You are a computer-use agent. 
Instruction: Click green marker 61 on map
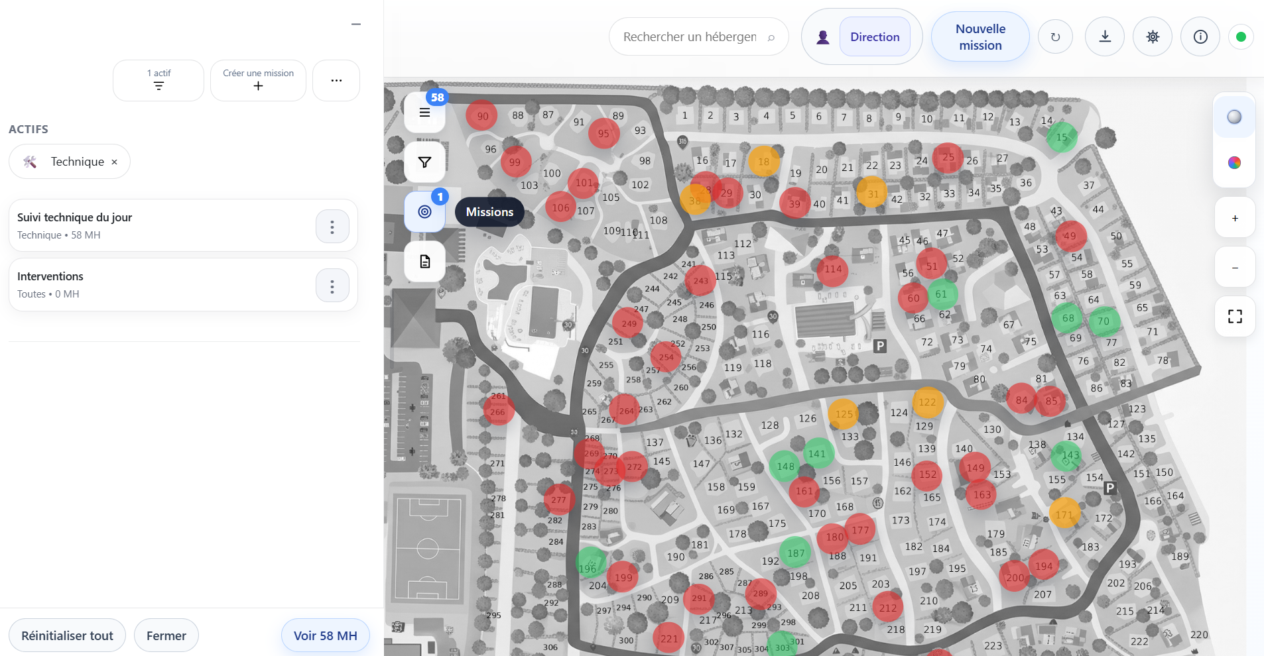click(x=942, y=294)
